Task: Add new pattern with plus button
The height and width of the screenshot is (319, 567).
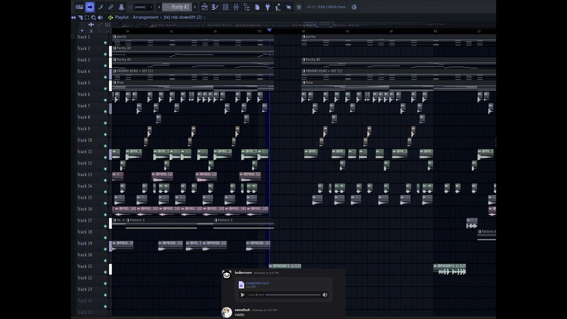Action: pos(194,7)
